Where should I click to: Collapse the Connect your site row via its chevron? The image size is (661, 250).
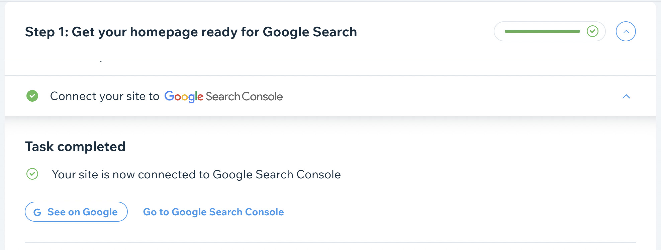(x=626, y=97)
